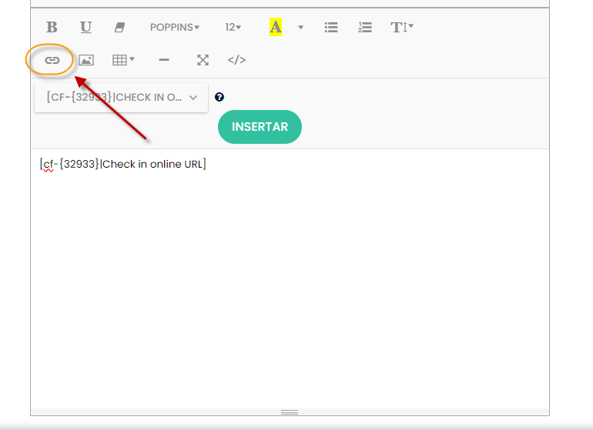Image resolution: width=593 pixels, height=430 pixels.
Task: Open the font size 12 dropdown
Action: [x=233, y=27]
